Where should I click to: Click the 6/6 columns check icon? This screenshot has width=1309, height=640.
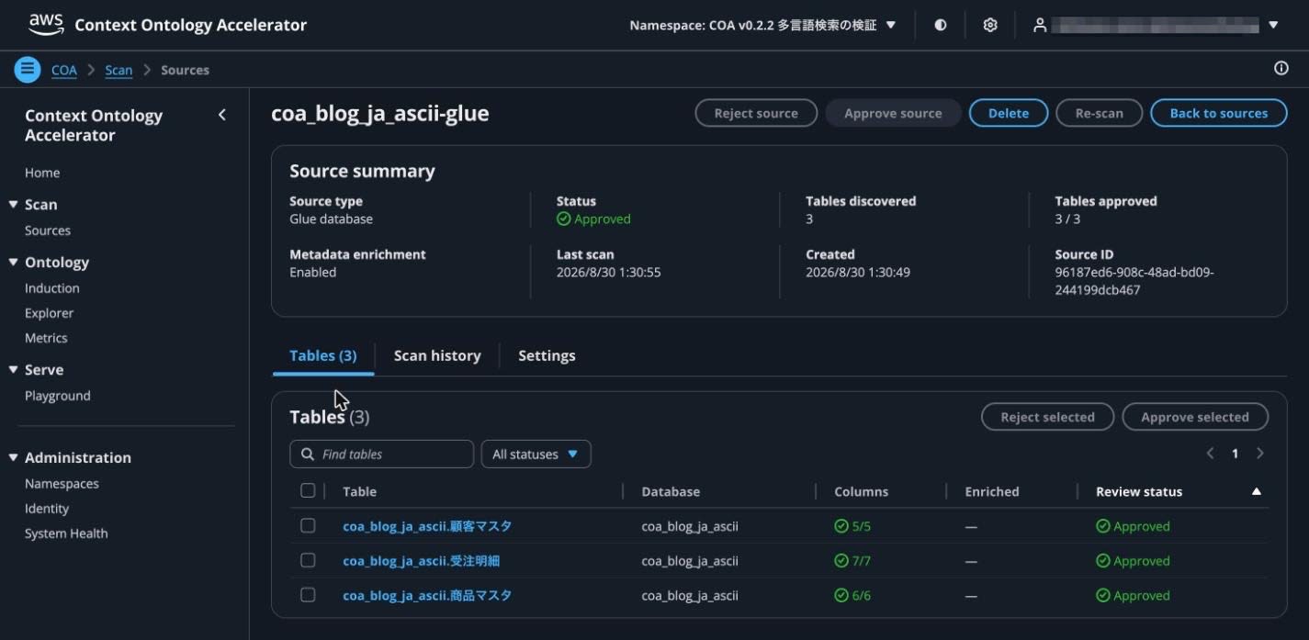(x=841, y=595)
